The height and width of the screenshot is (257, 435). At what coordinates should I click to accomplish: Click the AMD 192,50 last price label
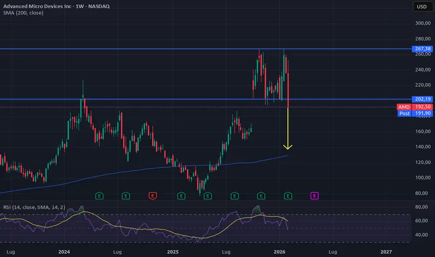pyautogui.click(x=415, y=107)
